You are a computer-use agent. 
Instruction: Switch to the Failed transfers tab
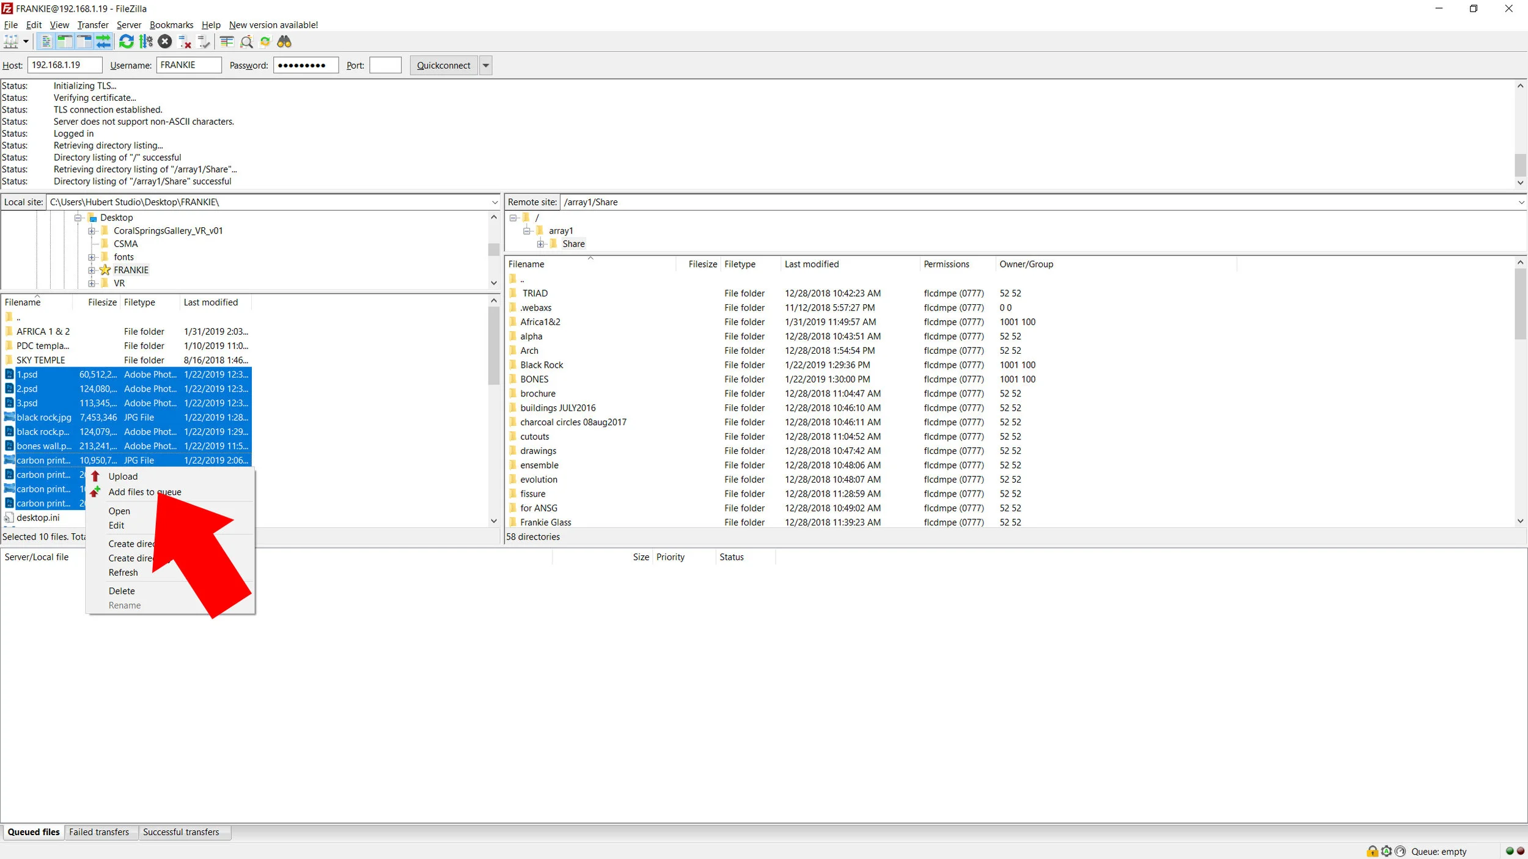(x=99, y=832)
